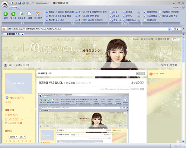Click the save disk icon in quick access bar

tap(19, 3)
